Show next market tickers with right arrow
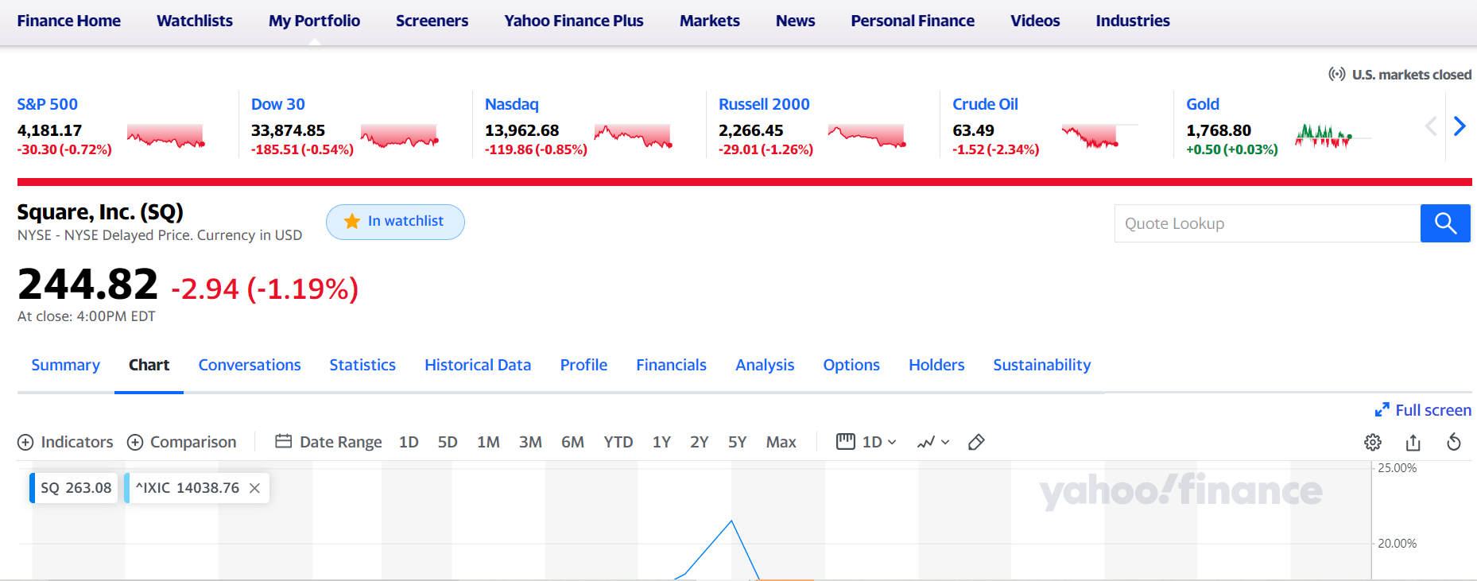The height and width of the screenshot is (581, 1477). point(1460,126)
